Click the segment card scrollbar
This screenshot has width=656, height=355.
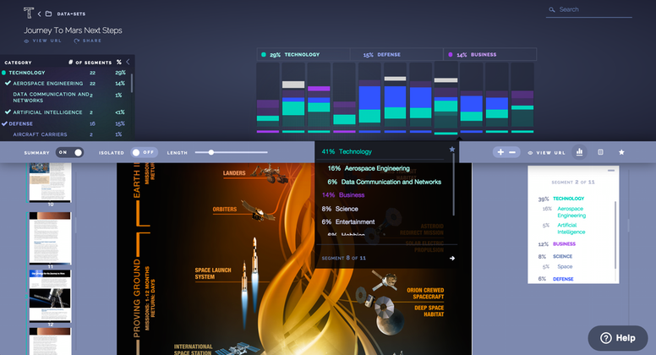pyautogui.click(x=615, y=235)
